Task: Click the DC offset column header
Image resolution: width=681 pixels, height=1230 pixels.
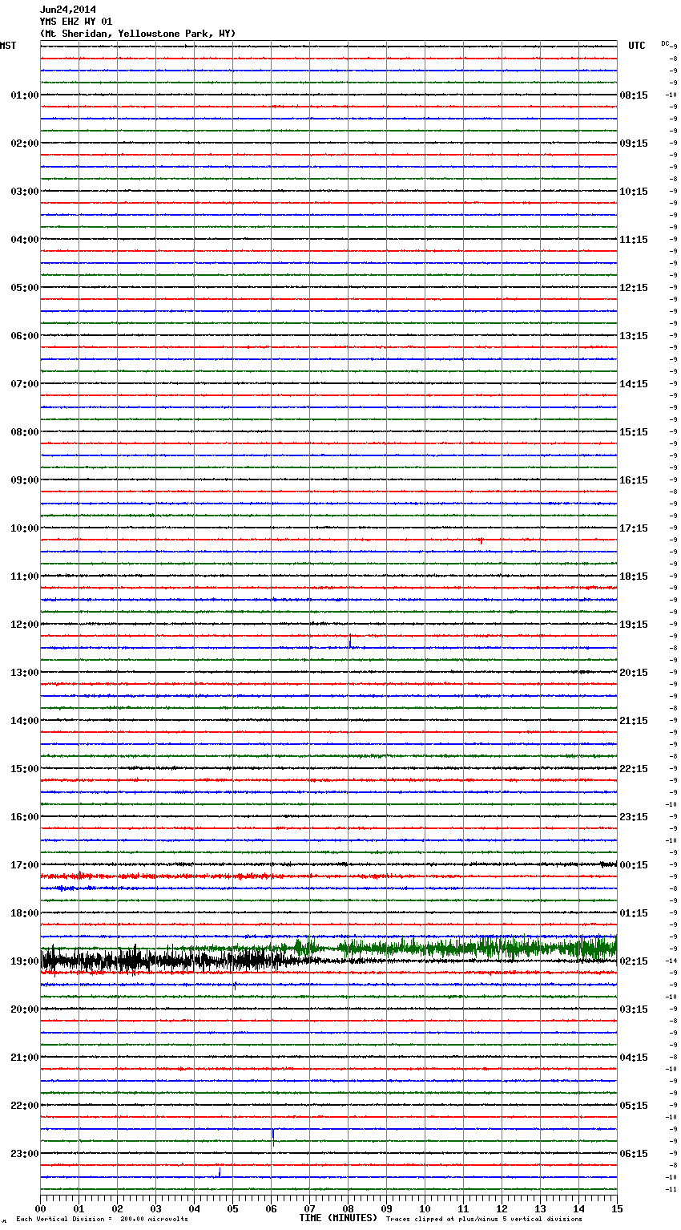Action: [665, 43]
